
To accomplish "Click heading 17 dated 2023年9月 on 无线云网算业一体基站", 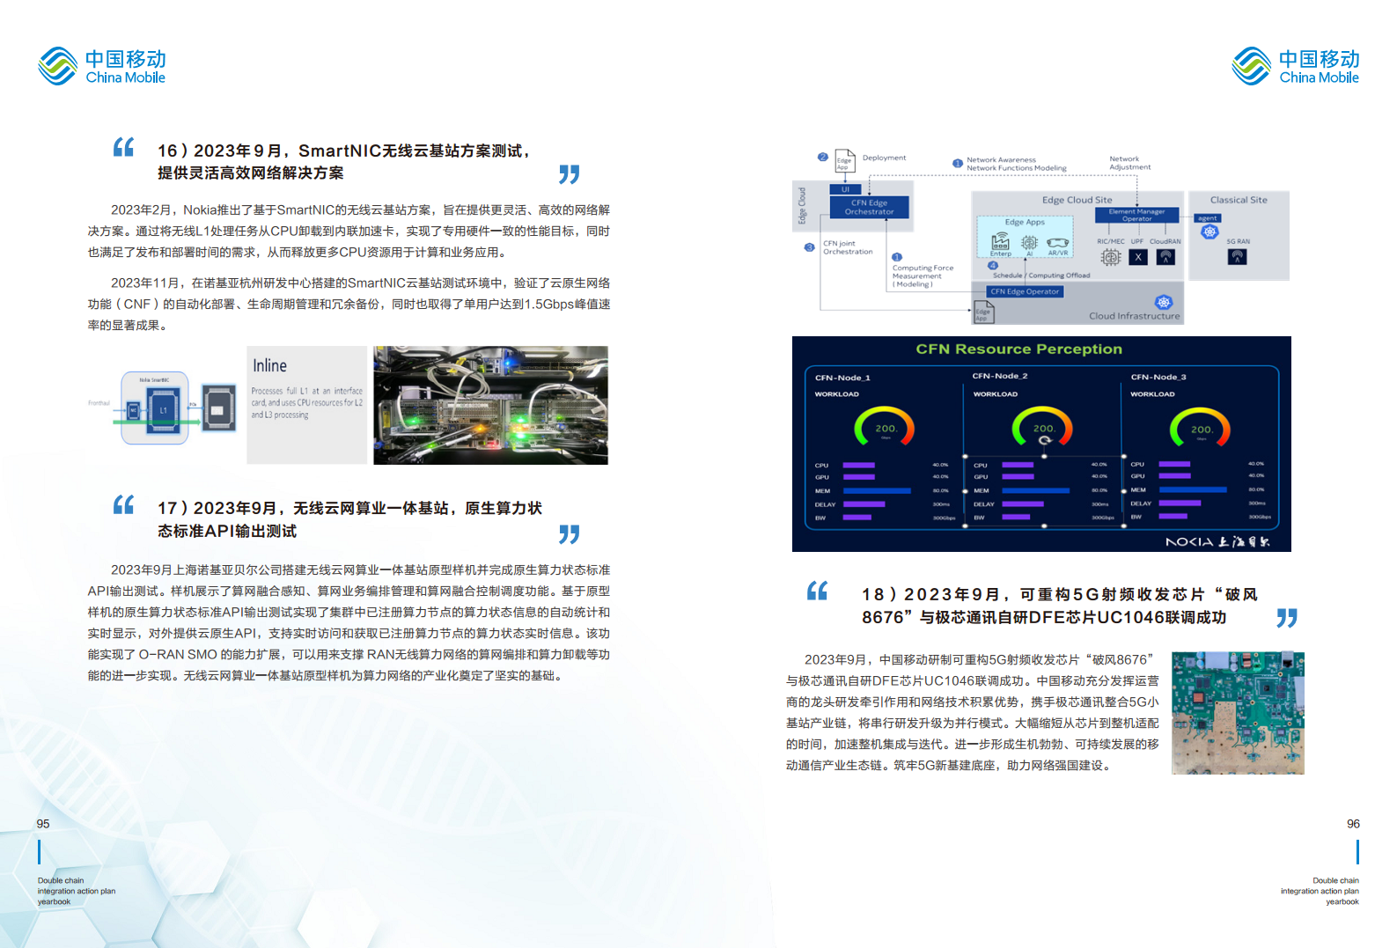I will (x=349, y=519).
